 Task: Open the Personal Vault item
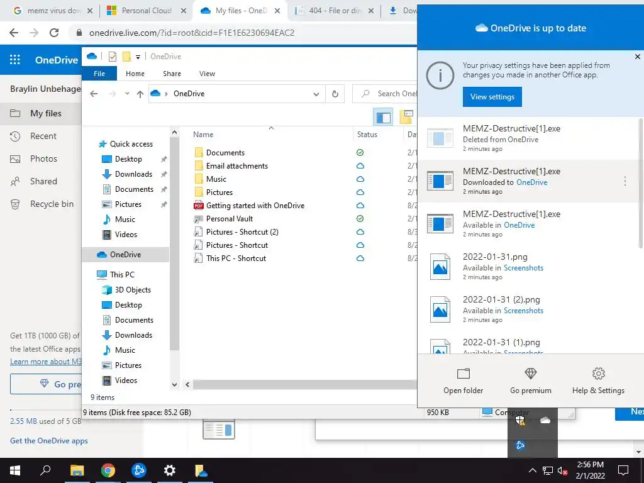(229, 218)
